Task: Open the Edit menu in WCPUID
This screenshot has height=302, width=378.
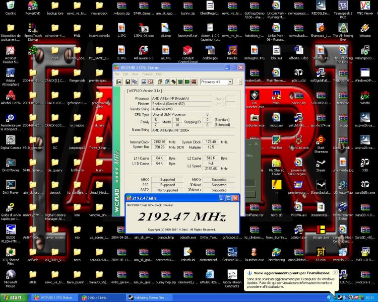Action: pyautogui.click(x=125, y=74)
